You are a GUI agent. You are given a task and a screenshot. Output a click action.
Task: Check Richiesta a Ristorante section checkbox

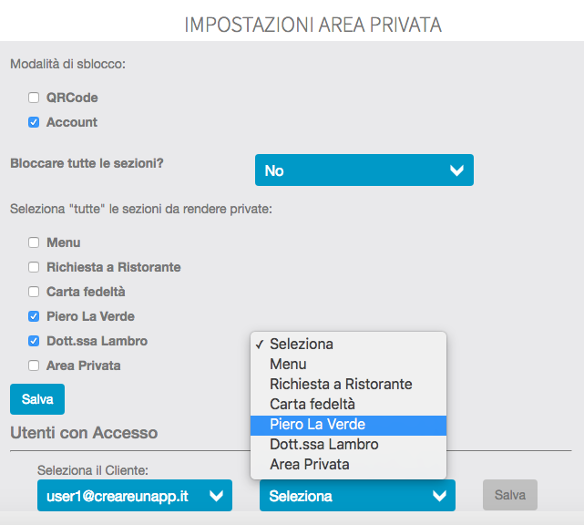[34, 267]
